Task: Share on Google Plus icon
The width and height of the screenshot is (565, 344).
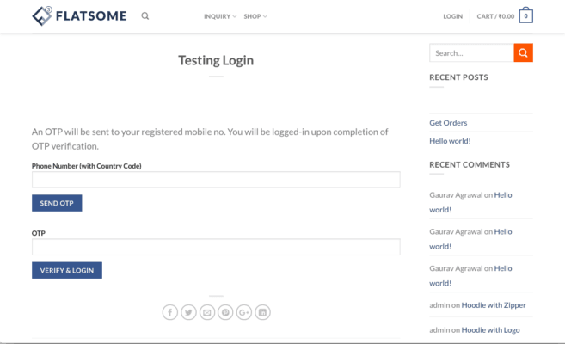Action: point(244,312)
